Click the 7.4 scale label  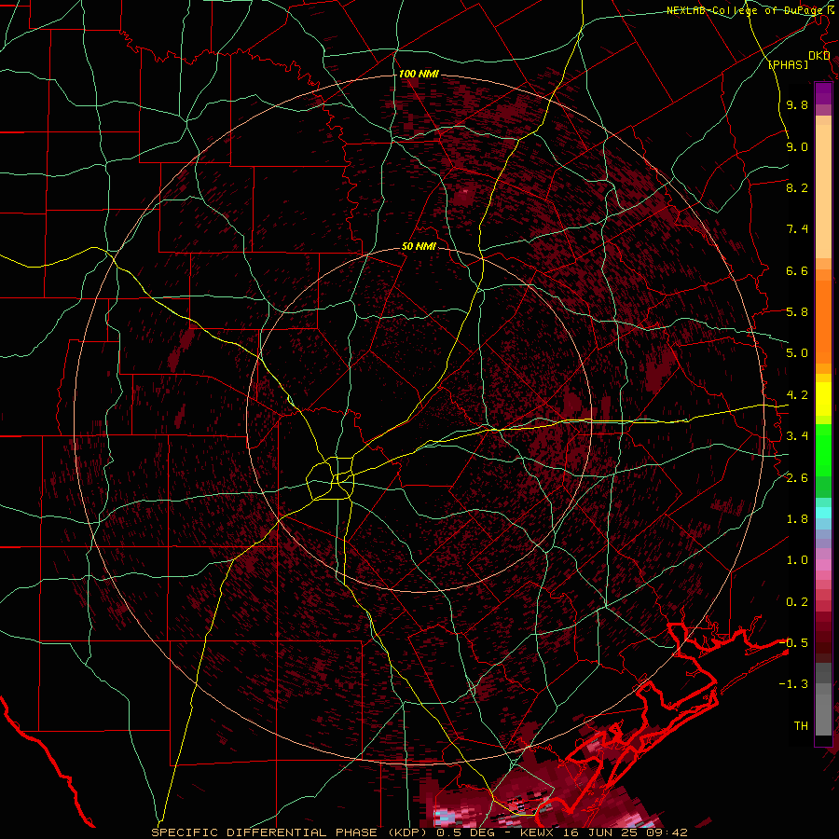(x=797, y=229)
